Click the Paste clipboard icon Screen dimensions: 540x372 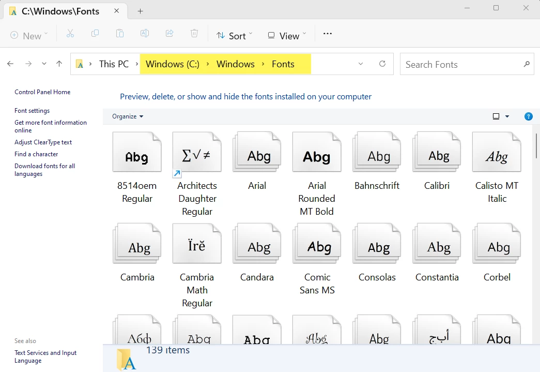(120, 34)
